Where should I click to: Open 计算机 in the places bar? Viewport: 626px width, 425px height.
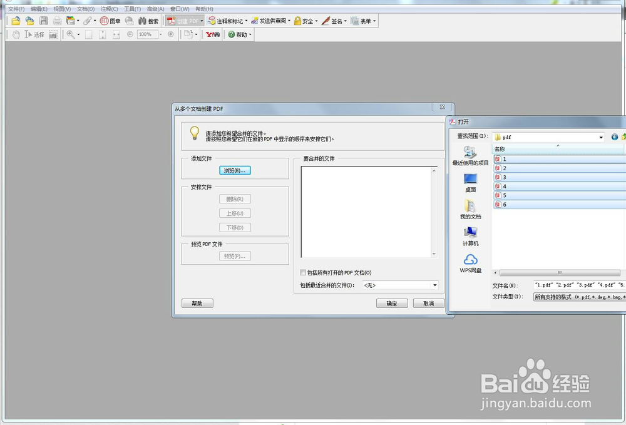[x=470, y=237]
